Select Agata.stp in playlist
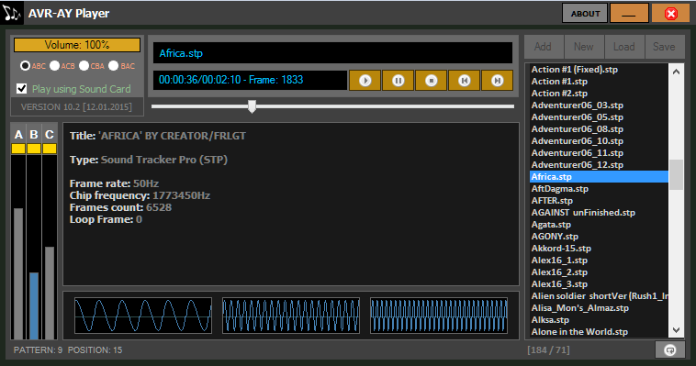The image size is (696, 366). (x=599, y=225)
